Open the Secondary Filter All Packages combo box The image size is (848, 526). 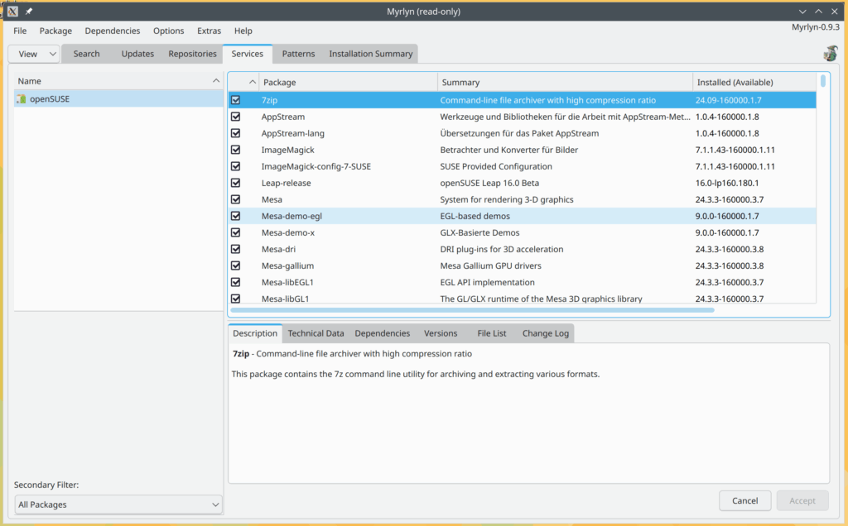pos(118,504)
